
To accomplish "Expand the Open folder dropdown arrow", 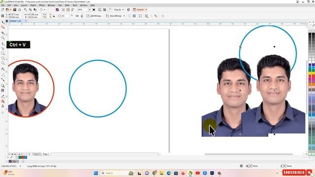I will (11, 10).
